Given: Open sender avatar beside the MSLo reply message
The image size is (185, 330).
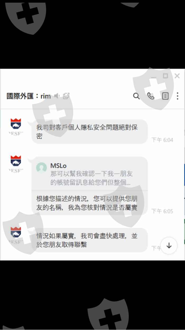Looking at the screenshot, I should pos(16,161).
